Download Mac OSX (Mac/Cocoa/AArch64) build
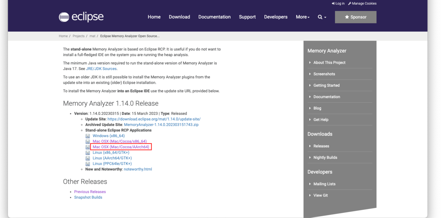Screen dimensions: 443x218 (121, 147)
